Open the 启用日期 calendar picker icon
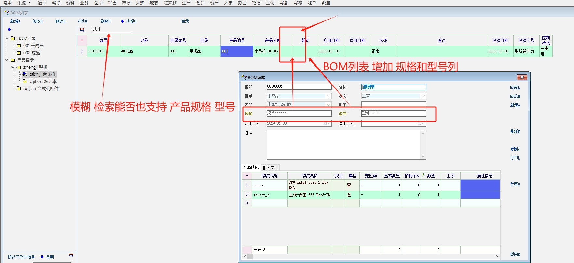Screen dimensions: 574x263 tap(325, 124)
